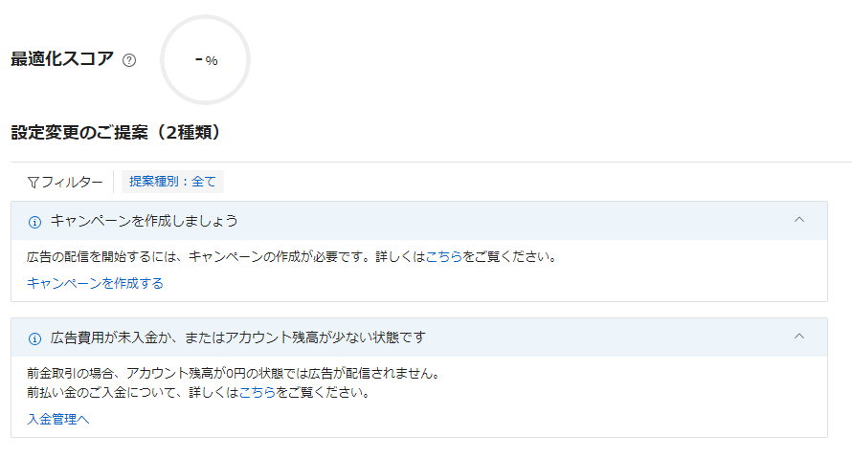
Task: Click the info icon on キャンペーンを作成しましょう
Action: tap(34, 222)
